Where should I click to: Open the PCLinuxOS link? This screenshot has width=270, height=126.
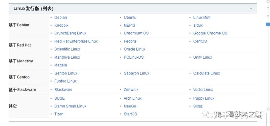pyautogui.click(x=134, y=57)
